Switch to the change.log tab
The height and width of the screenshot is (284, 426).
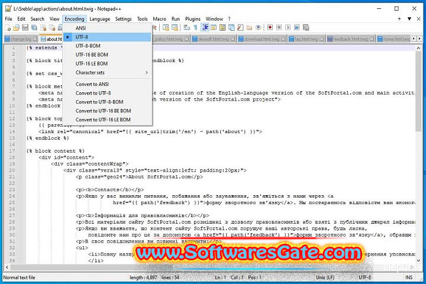21,39
